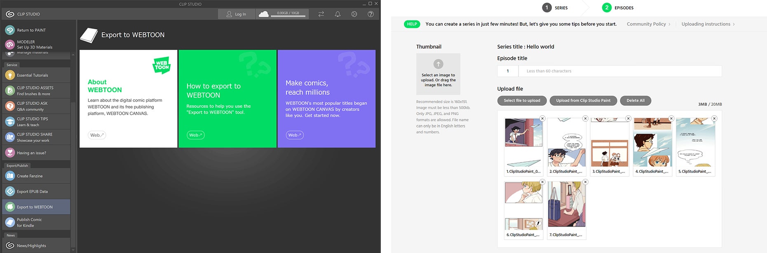Open CLIP STUDIO SHARE
767x253 pixels.
(36, 137)
